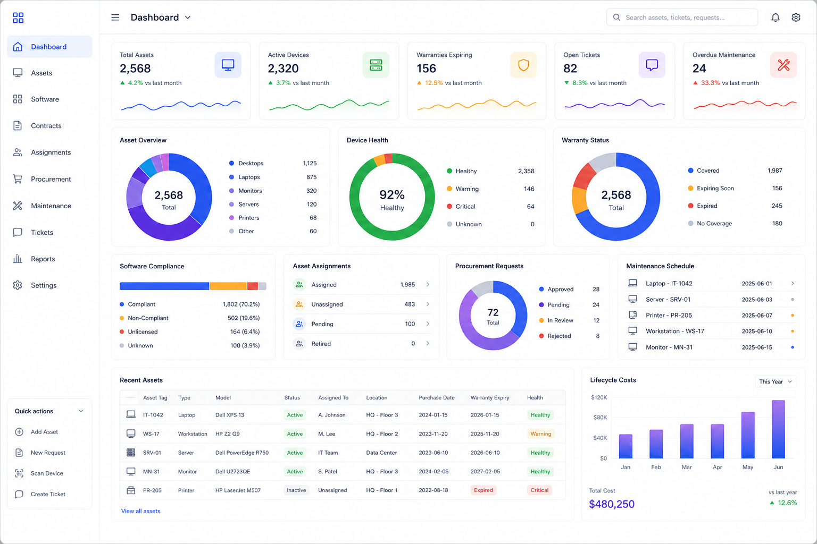Click the Total Assets monitor icon
Screen dimensions: 817x544
[228, 65]
